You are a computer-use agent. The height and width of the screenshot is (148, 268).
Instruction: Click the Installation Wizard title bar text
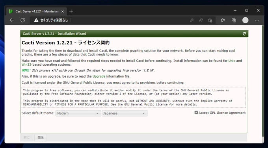click(x=54, y=33)
